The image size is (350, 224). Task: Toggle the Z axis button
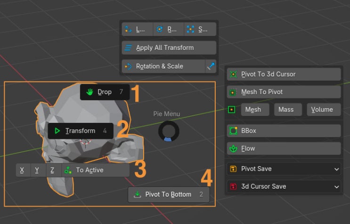(x=52, y=170)
